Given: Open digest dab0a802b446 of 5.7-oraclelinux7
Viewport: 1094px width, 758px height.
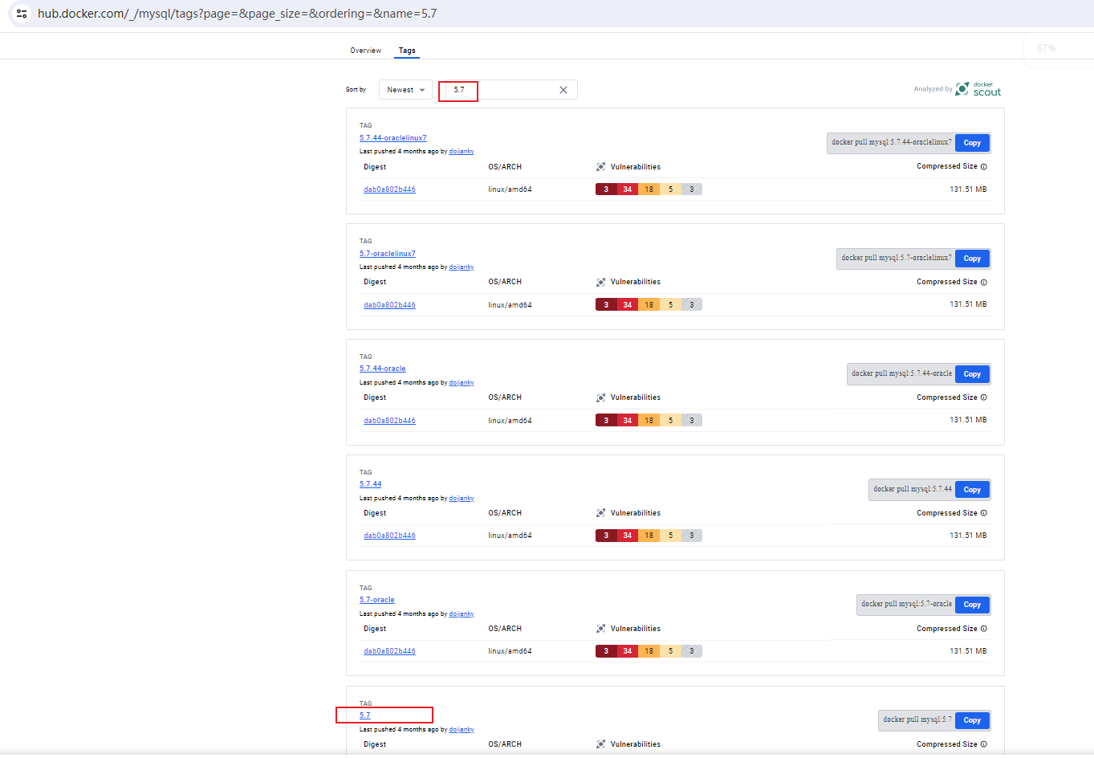Looking at the screenshot, I should pos(389,305).
